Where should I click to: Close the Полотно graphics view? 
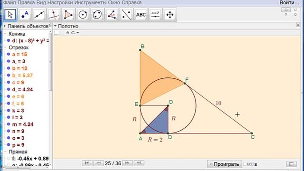click(x=298, y=25)
